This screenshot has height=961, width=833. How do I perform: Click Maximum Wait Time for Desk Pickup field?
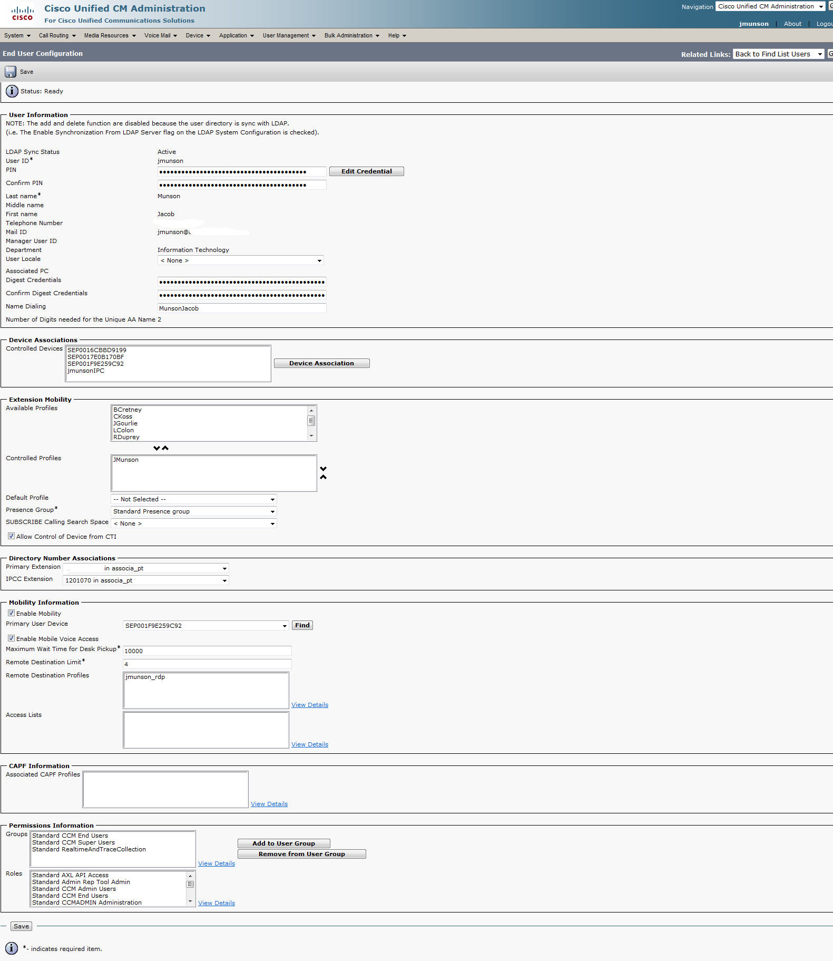point(207,651)
